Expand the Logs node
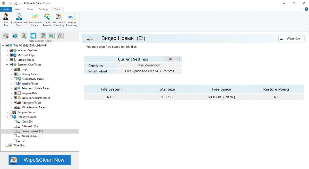This screenshot has height=169, width=309. (11, 69)
